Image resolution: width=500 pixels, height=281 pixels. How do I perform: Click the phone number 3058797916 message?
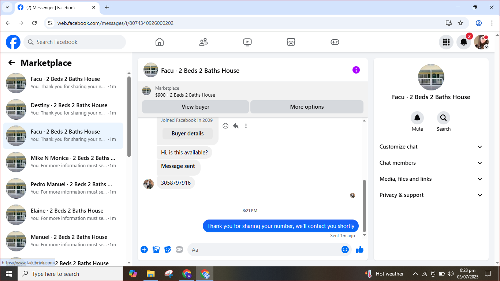click(176, 183)
